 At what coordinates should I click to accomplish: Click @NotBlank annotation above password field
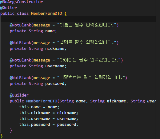(x=20, y=78)
